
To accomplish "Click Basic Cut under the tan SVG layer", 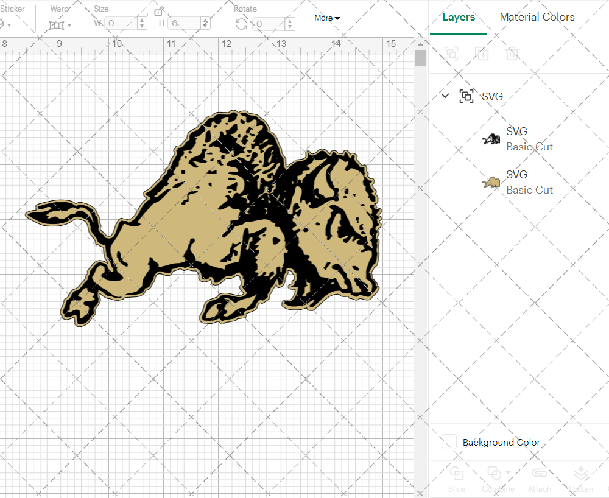I will [x=529, y=190].
